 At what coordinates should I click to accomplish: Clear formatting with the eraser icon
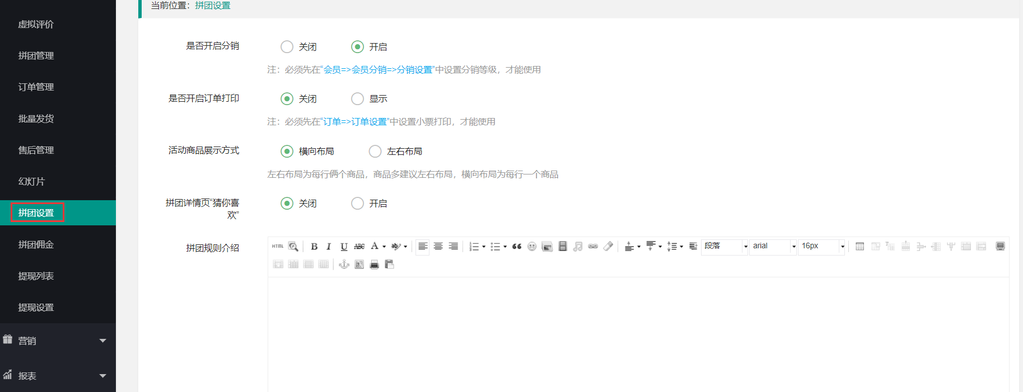coord(608,247)
